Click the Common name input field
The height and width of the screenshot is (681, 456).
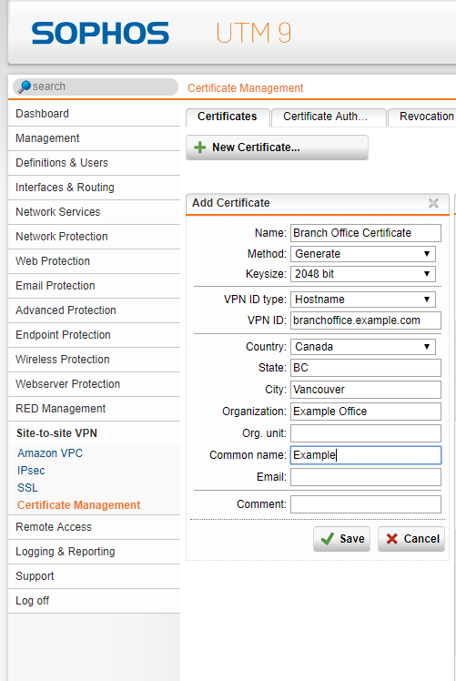[x=366, y=455]
